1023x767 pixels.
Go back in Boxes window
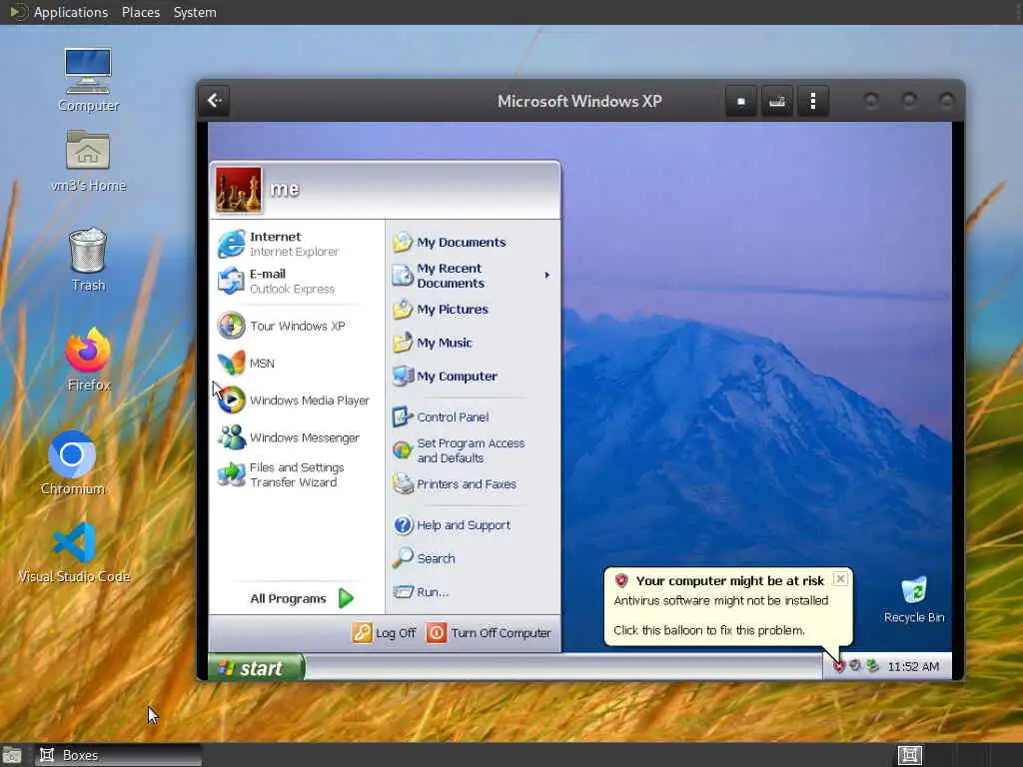coord(215,101)
